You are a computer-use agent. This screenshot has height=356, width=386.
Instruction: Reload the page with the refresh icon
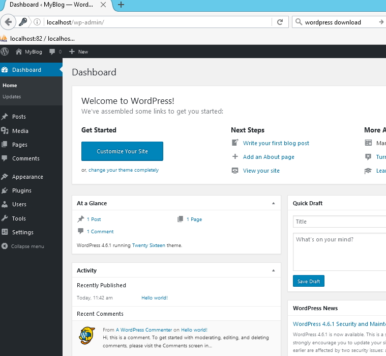click(280, 22)
